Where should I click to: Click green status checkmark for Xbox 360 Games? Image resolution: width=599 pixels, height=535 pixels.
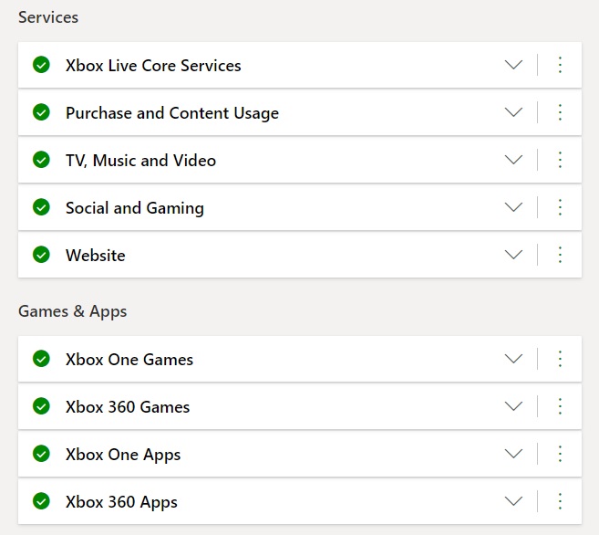click(x=41, y=406)
